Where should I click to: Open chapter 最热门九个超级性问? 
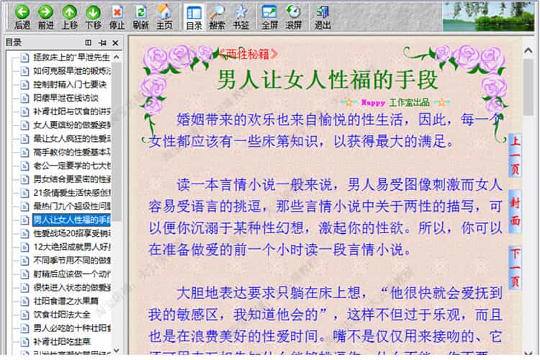(x=72, y=207)
